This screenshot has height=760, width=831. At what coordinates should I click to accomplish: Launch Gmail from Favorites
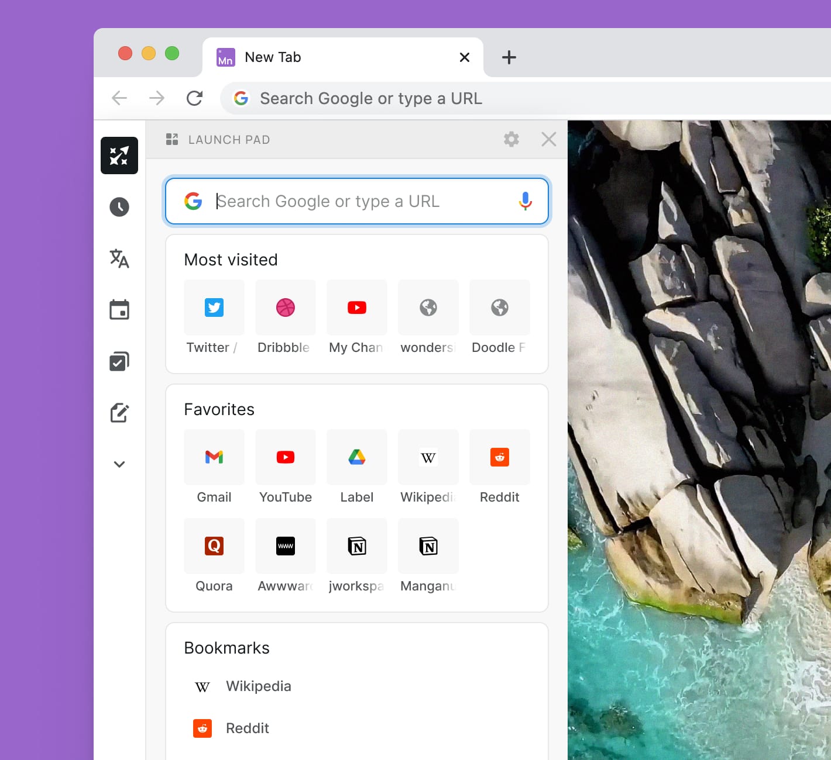pyautogui.click(x=214, y=458)
